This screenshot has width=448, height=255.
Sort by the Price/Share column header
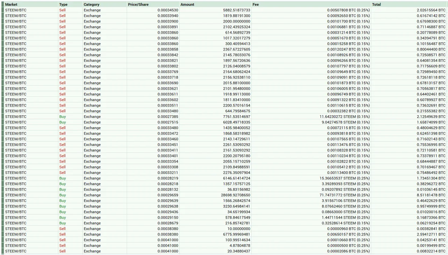coord(153,5)
